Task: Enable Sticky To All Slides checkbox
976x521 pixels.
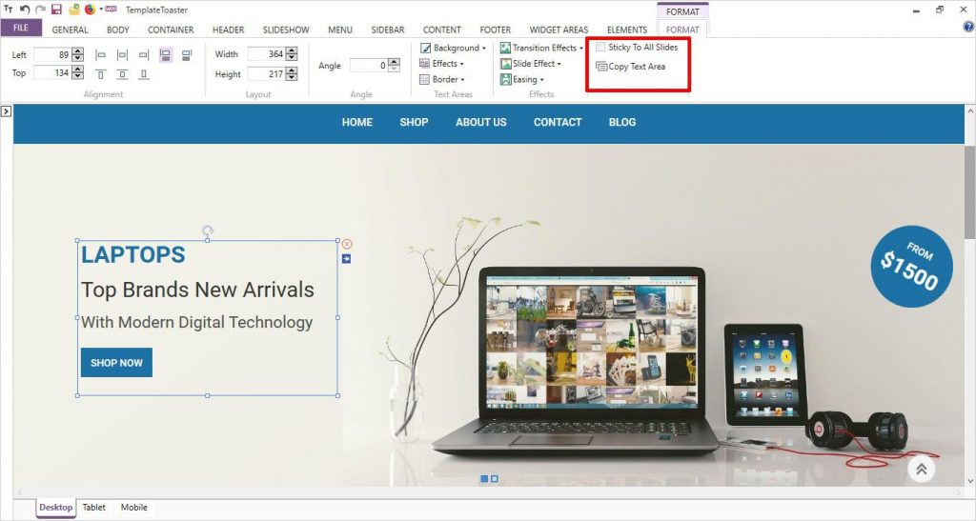Action: point(600,48)
